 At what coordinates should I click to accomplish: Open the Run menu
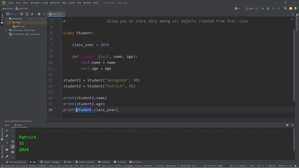pyautogui.click(x=64, y=3)
